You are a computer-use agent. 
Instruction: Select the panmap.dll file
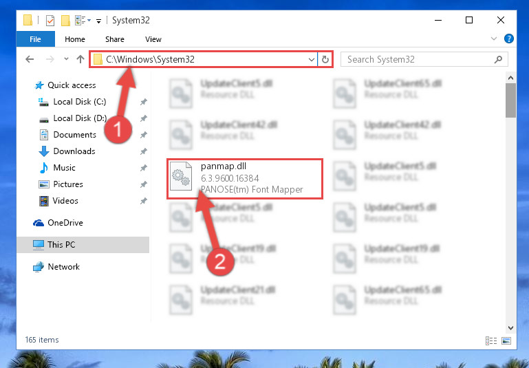245,178
